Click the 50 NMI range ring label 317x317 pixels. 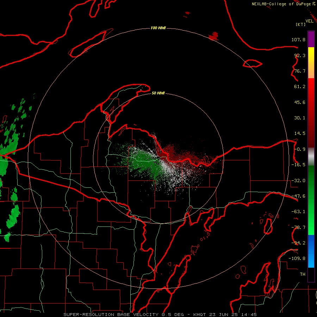coord(158,93)
